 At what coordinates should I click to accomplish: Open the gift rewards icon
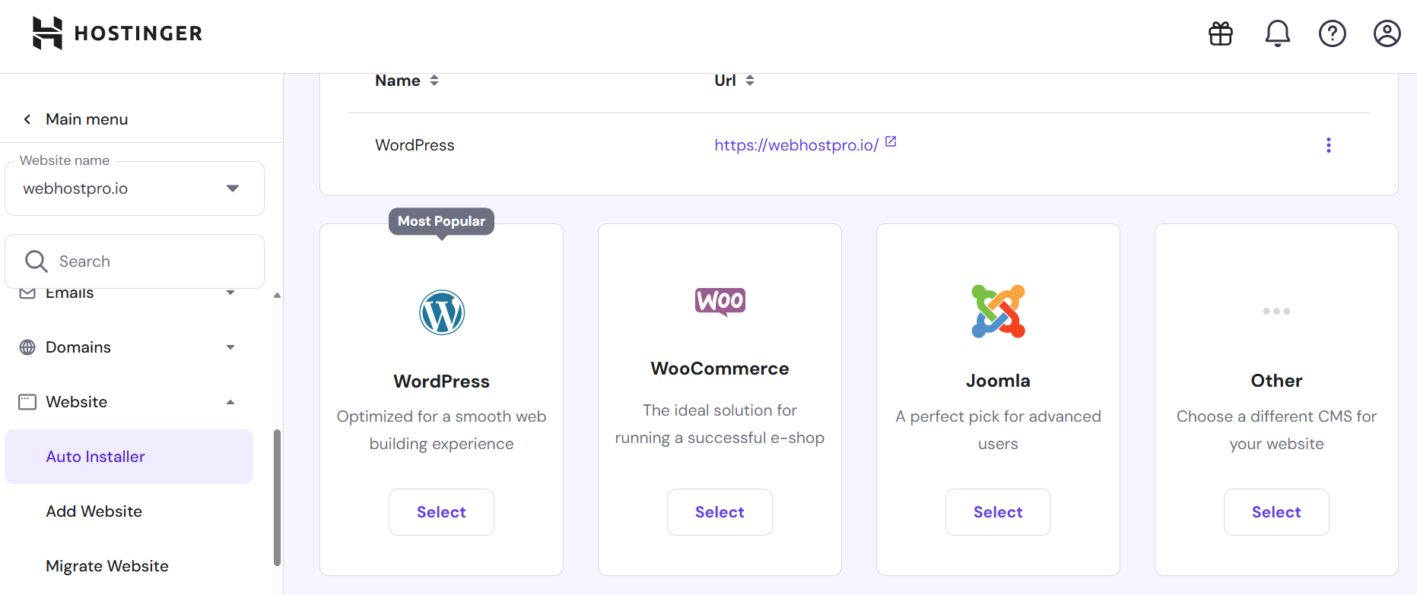(x=1221, y=33)
